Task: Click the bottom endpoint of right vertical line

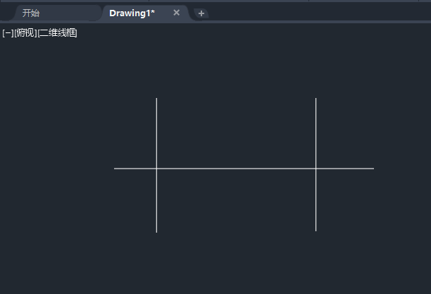Action: pos(316,231)
